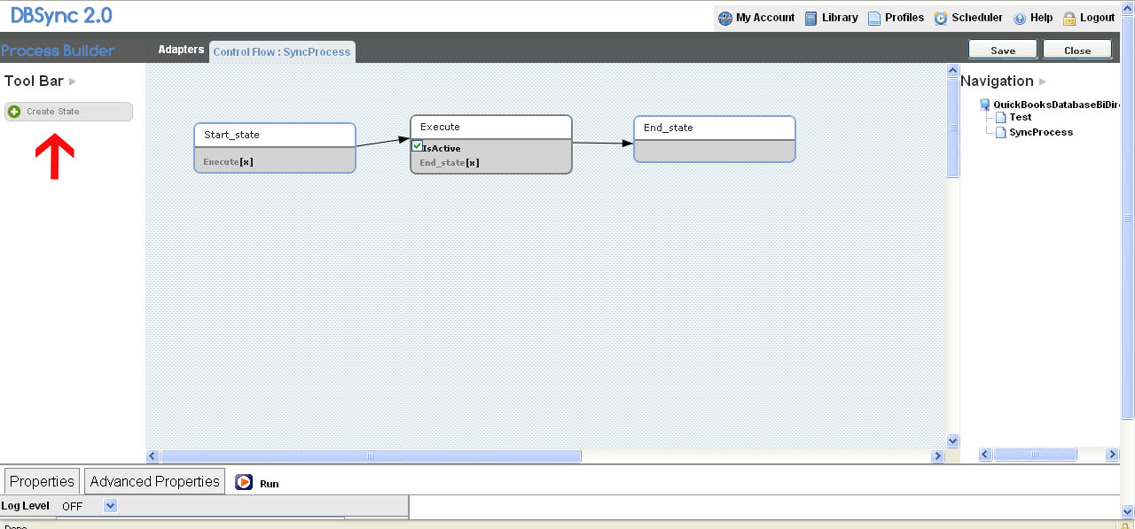Click the QuickBooksDatabaseBiDir project icon
Screen dimensions: 1135x529
(984, 105)
